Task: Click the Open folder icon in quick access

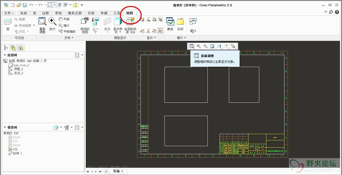Action: click(19, 5)
